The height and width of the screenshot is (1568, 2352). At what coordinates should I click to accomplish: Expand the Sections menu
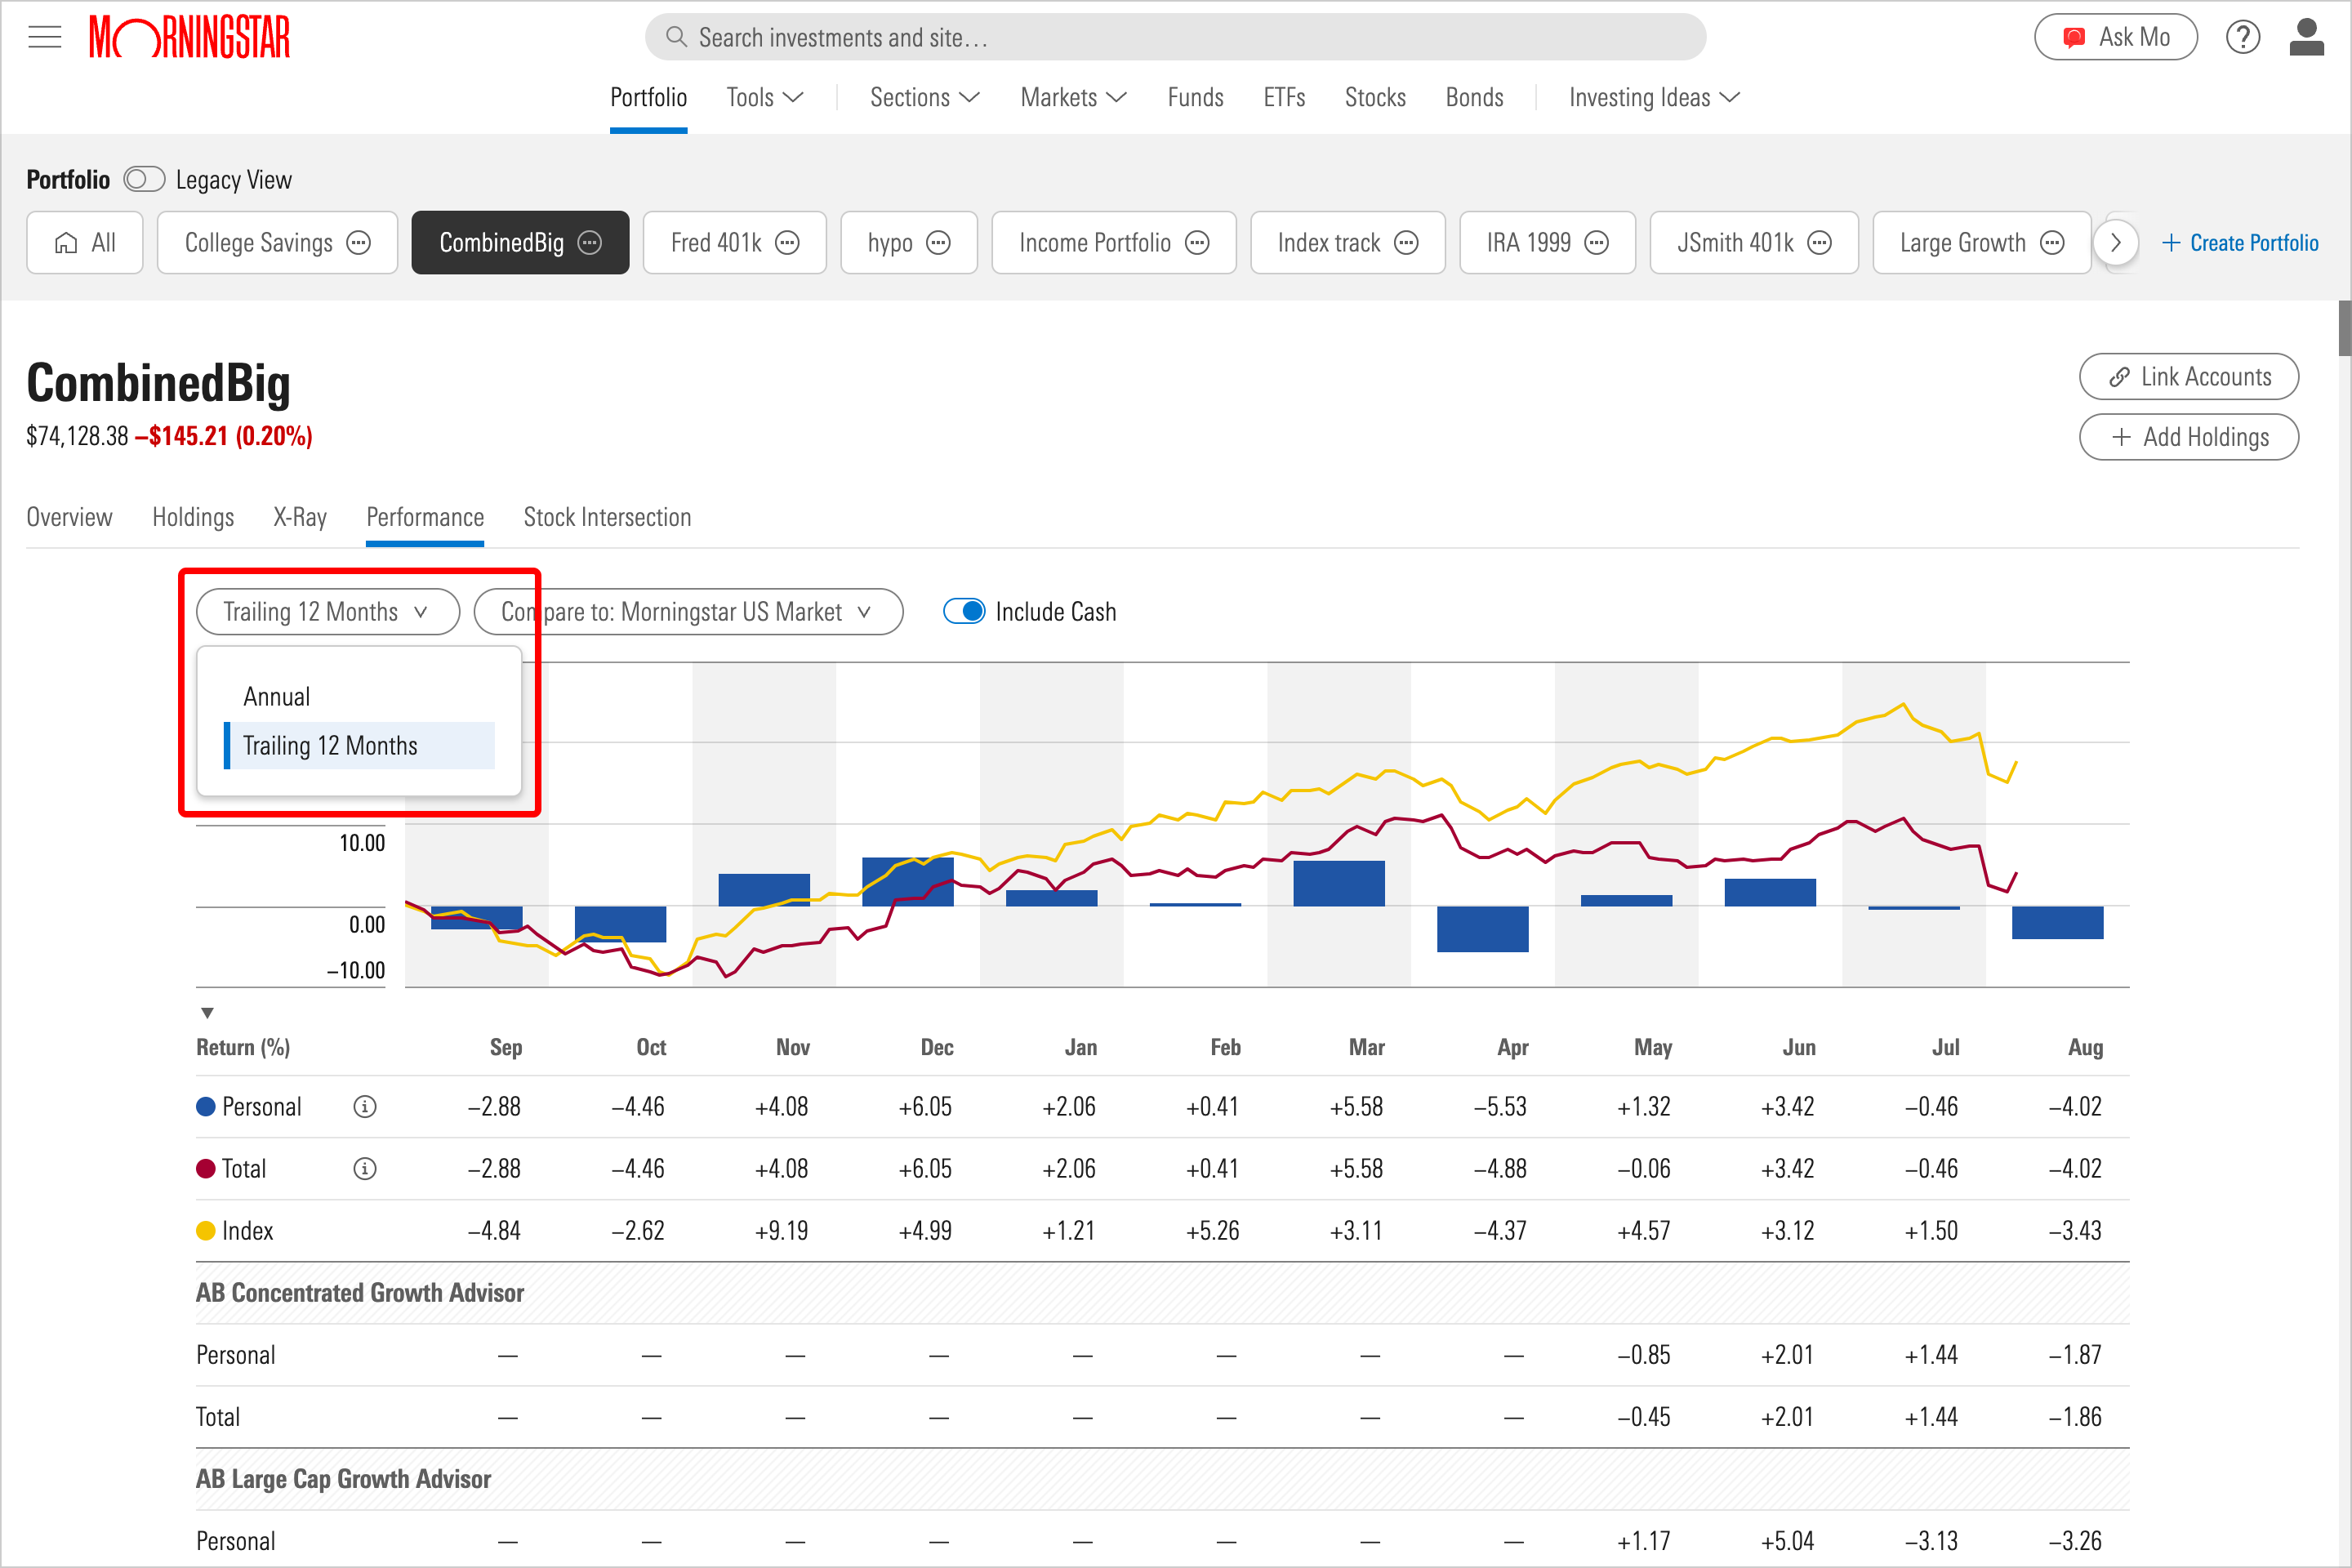pyautogui.click(x=924, y=98)
